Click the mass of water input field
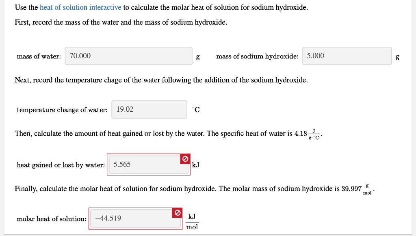The image size is (416, 236). pos(128,56)
